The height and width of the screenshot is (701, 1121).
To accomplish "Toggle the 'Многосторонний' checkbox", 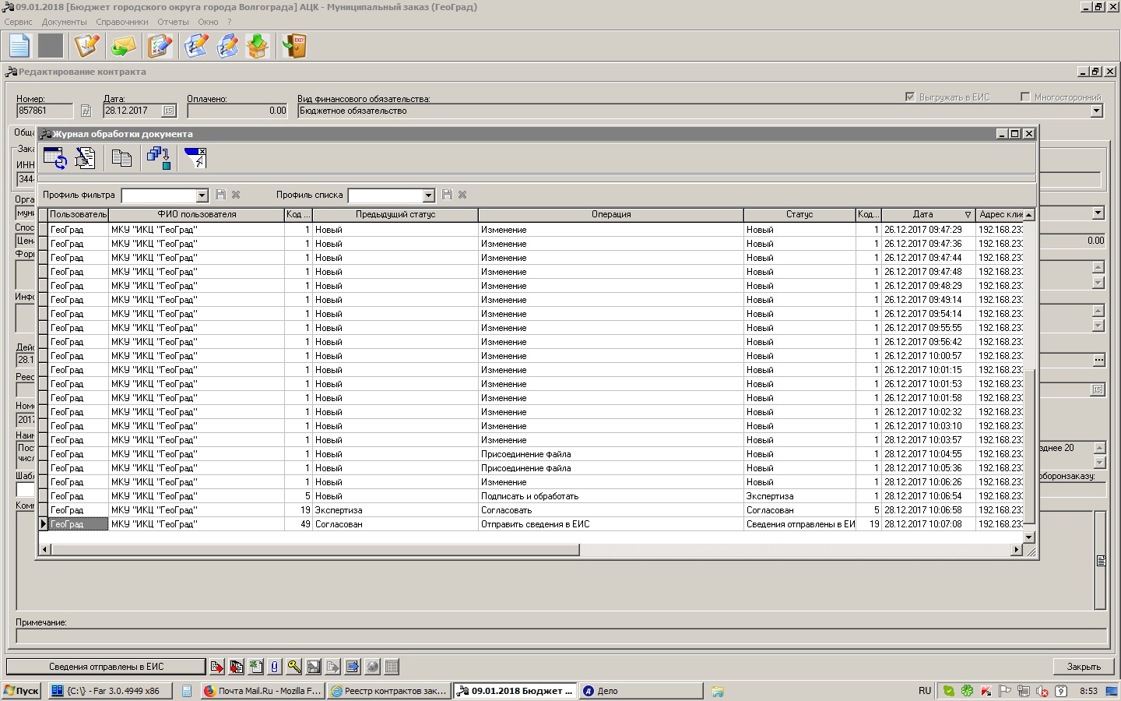I will 1025,97.
